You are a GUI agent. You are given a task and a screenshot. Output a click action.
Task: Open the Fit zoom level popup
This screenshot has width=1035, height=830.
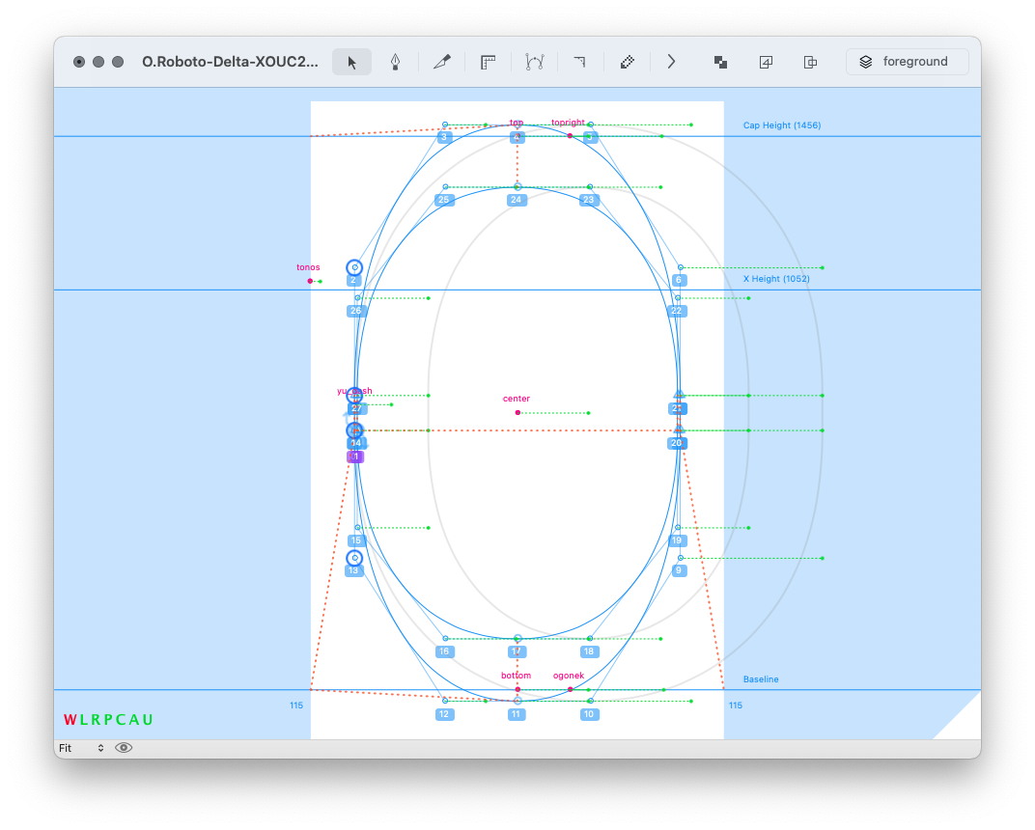(x=81, y=748)
